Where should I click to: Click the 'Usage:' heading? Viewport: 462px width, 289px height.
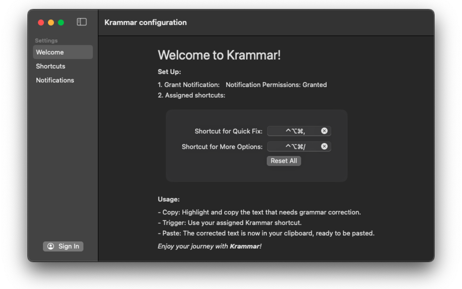coord(169,199)
